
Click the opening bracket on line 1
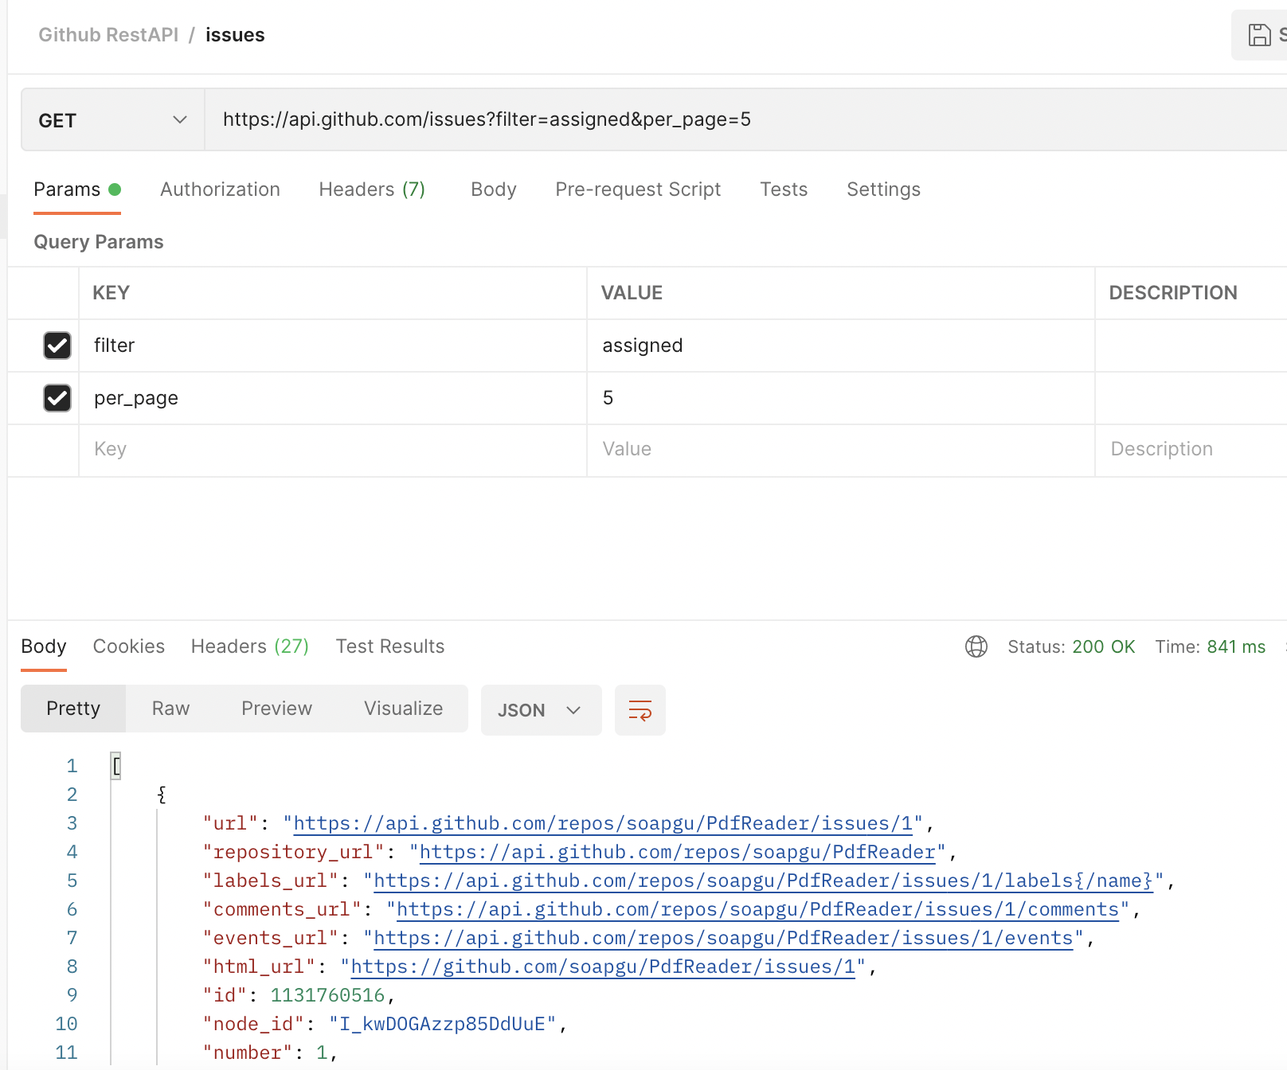[116, 767]
